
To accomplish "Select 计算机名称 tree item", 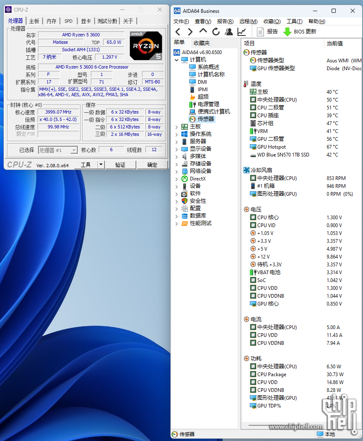I will click(207, 74).
